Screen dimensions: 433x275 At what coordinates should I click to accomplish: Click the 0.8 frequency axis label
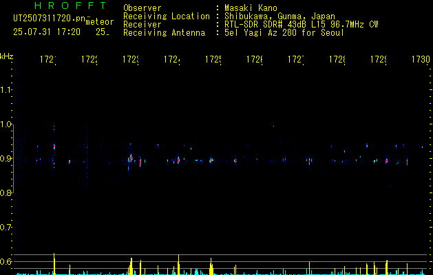click(6, 193)
